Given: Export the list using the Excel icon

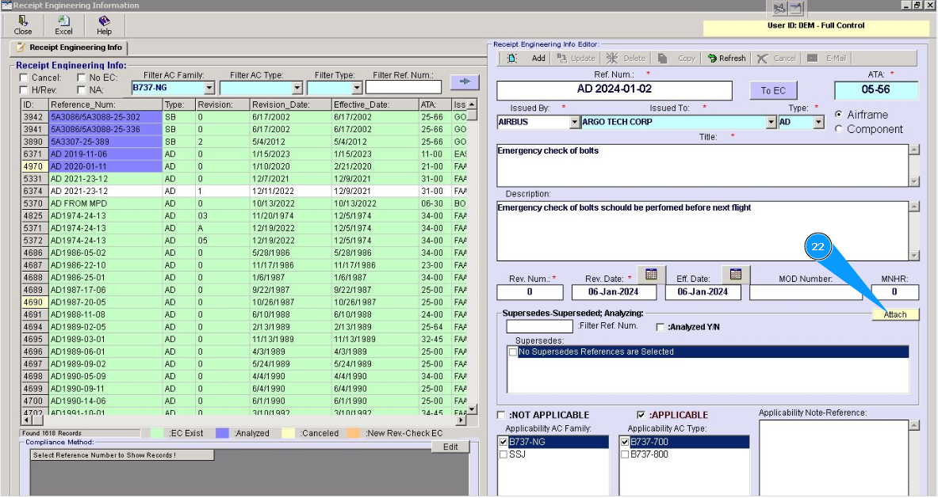Looking at the screenshot, I should (x=63, y=22).
